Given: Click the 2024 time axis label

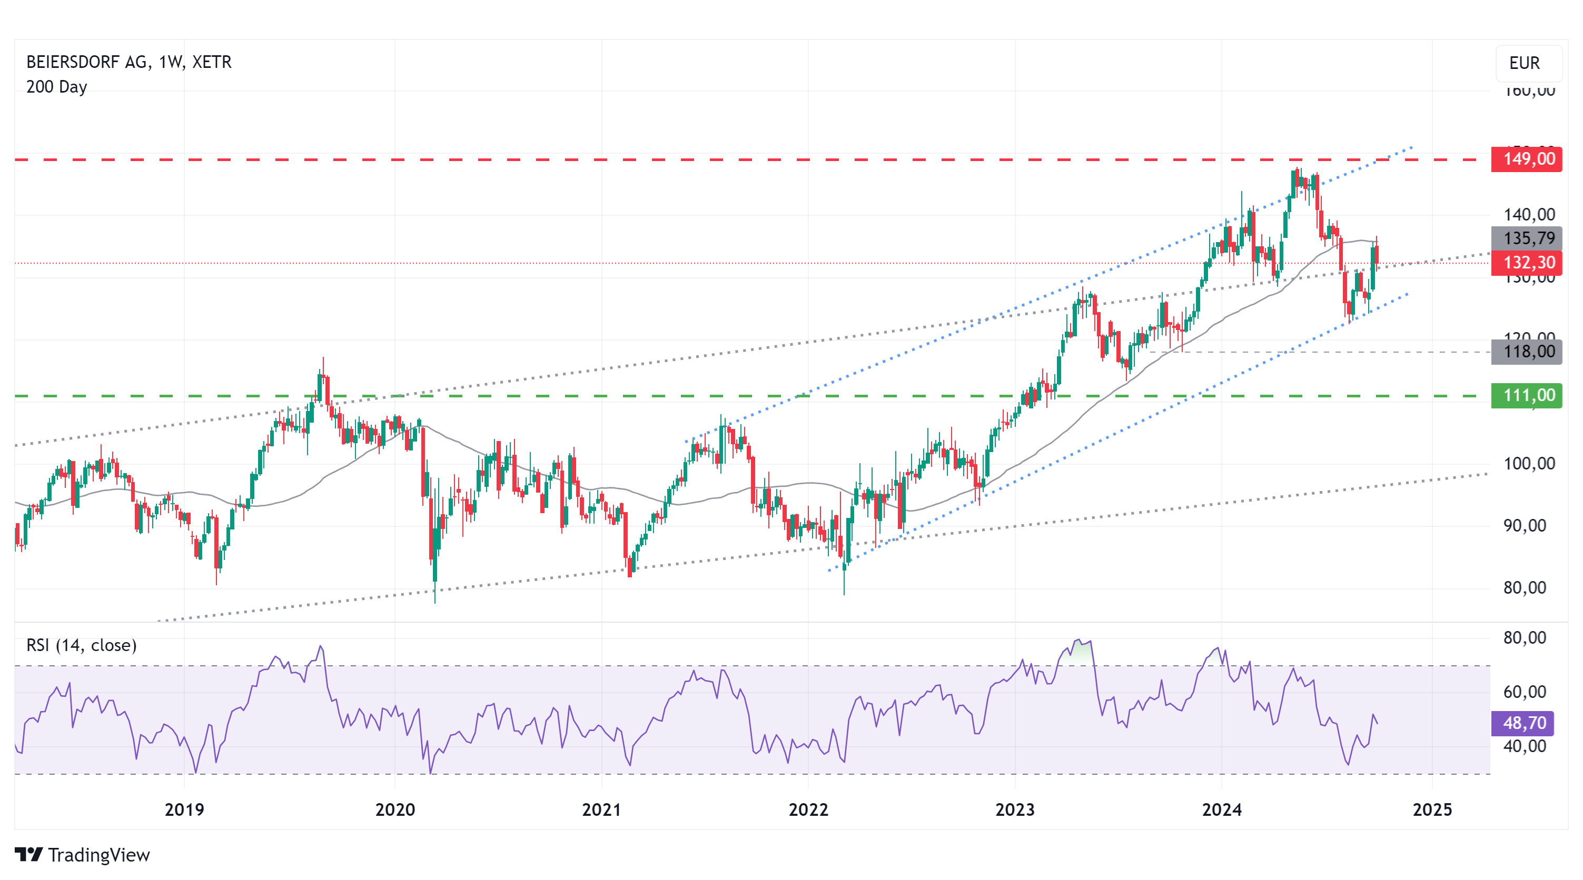Looking at the screenshot, I should pos(1222,810).
